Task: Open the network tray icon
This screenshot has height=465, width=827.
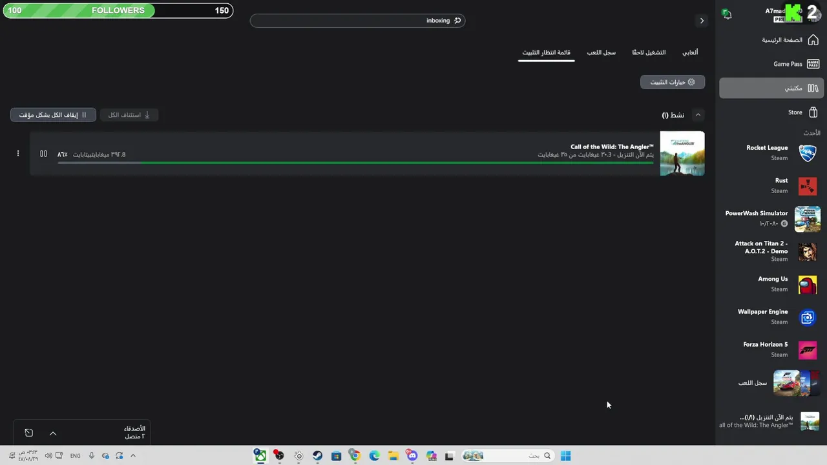Action: (59, 456)
